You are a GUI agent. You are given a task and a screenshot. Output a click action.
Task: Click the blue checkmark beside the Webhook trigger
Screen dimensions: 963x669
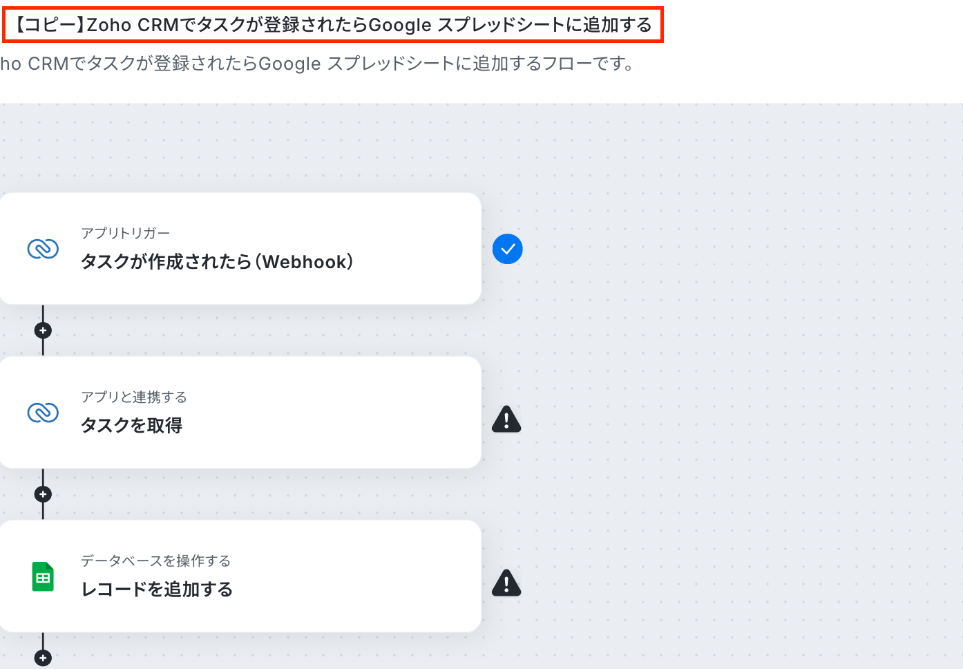pos(508,249)
